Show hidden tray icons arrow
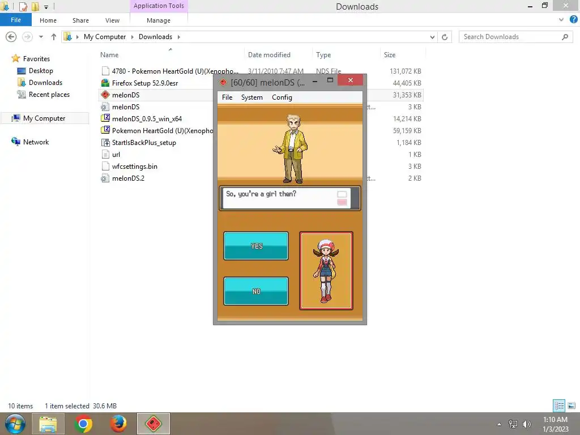 coord(500,424)
